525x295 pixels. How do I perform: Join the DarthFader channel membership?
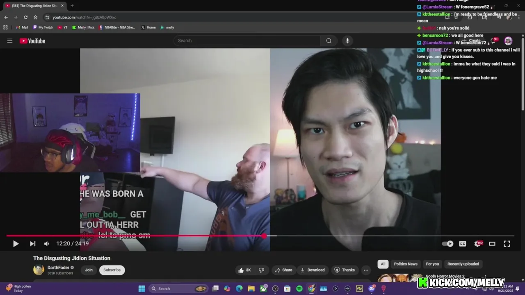[x=89, y=270]
